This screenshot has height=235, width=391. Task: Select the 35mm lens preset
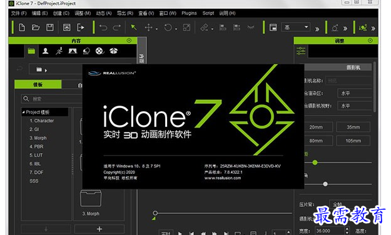pyautogui.click(x=353, y=127)
